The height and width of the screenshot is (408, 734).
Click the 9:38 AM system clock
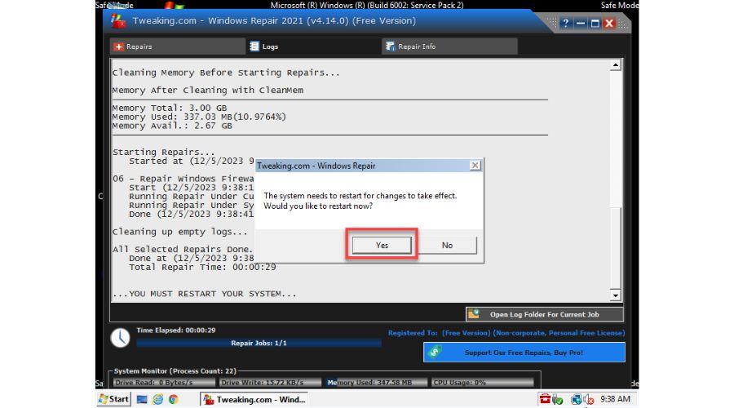[615, 399]
